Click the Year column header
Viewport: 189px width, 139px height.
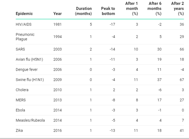[58, 14]
